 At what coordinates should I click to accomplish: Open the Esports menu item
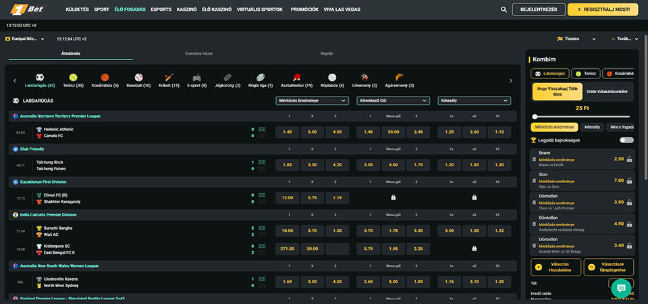click(161, 9)
